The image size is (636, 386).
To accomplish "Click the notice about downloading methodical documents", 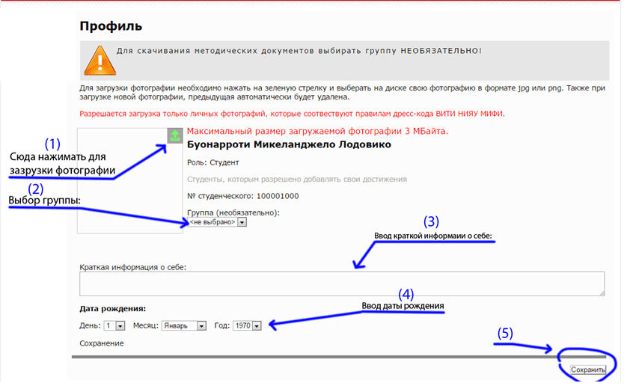I will click(299, 51).
